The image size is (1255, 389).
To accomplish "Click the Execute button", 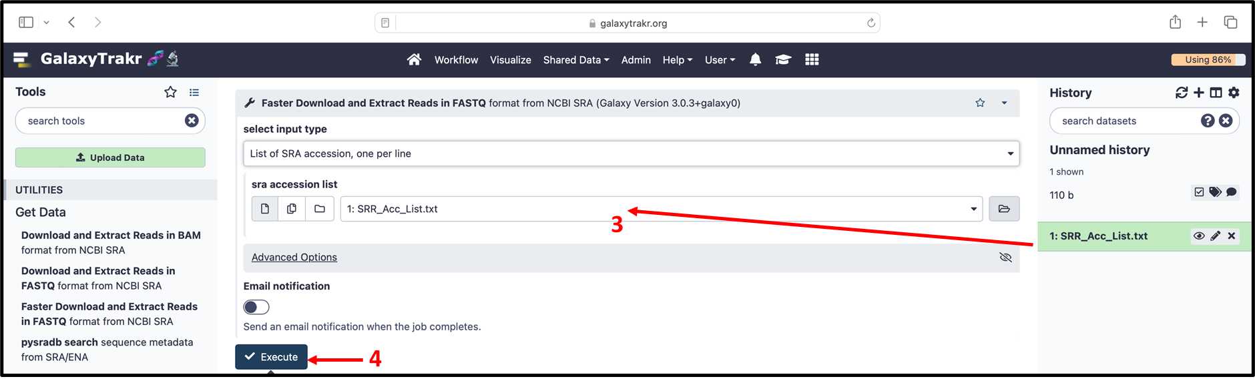I will coord(271,357).
